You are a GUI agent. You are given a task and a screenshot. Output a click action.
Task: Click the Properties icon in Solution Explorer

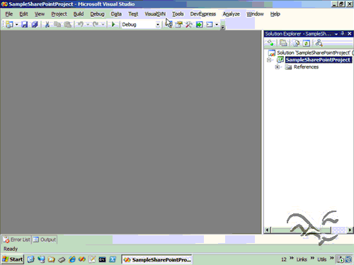click(x=270, y=43)
